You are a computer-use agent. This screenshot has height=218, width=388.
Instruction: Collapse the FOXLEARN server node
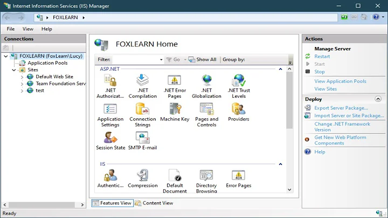click(6, 56)
